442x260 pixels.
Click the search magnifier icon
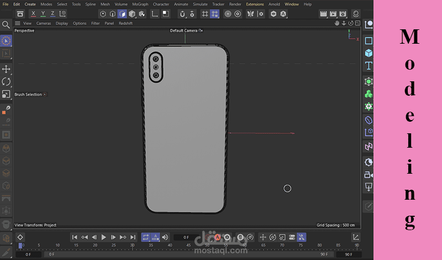pyautogui.click(x=6, y=25)
